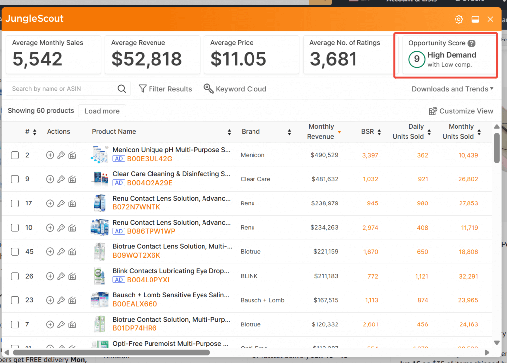Viewport: 507px width, 363px height.
Task: Select checkbox for row 17 Renu
Action: 15,203
